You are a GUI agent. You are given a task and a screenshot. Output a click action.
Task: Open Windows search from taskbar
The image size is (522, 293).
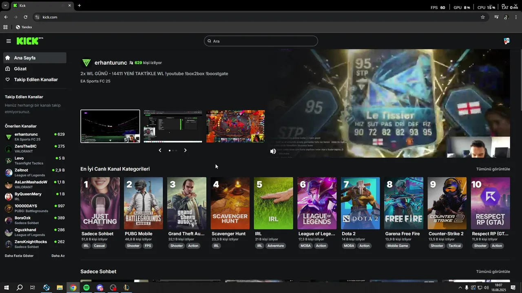point(20,288)
